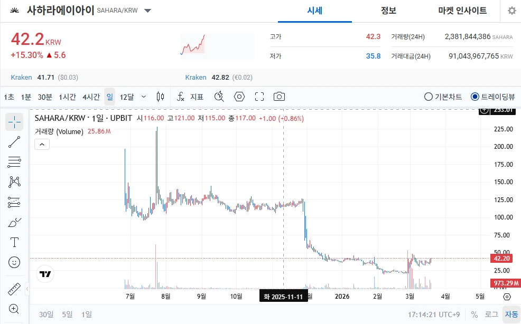Open the alert/replay tool icon
Viewport: 521px width, 324px height.
pyautogui.click(x=219, y=97)
